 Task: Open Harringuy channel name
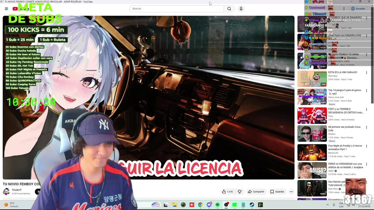(x=333, y=76)
